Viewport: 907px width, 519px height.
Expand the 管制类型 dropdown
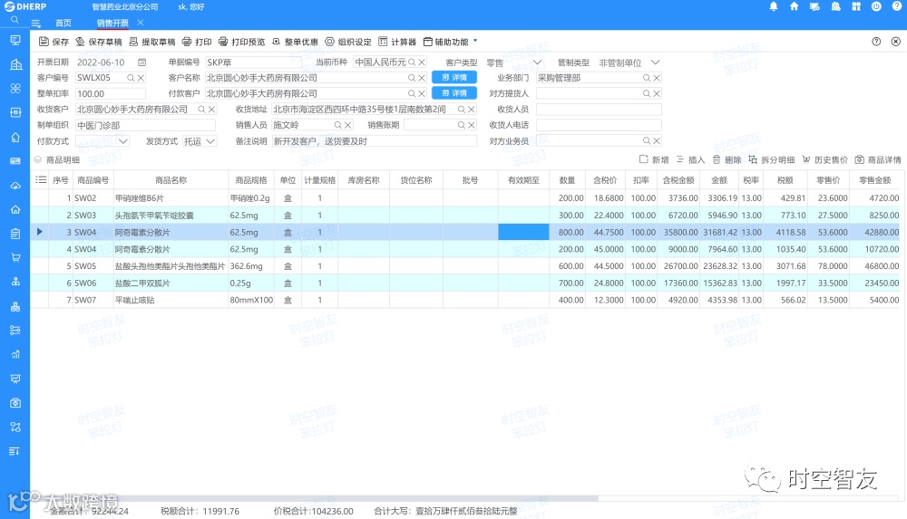click(655, 62)
